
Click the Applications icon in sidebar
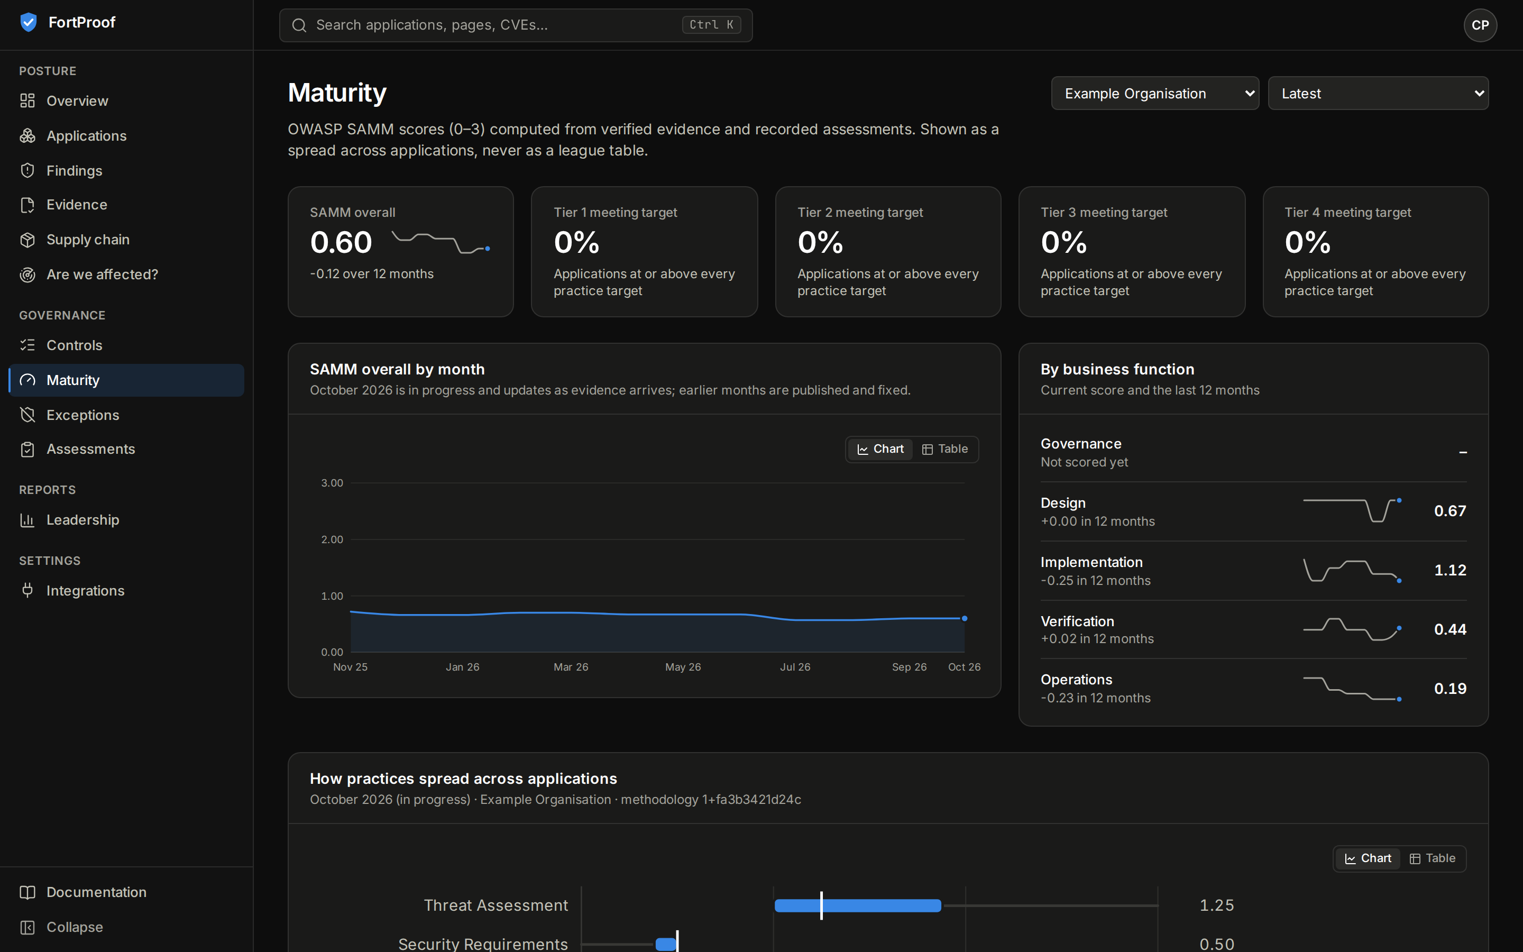pyautogui.click(x=27, y=136)
